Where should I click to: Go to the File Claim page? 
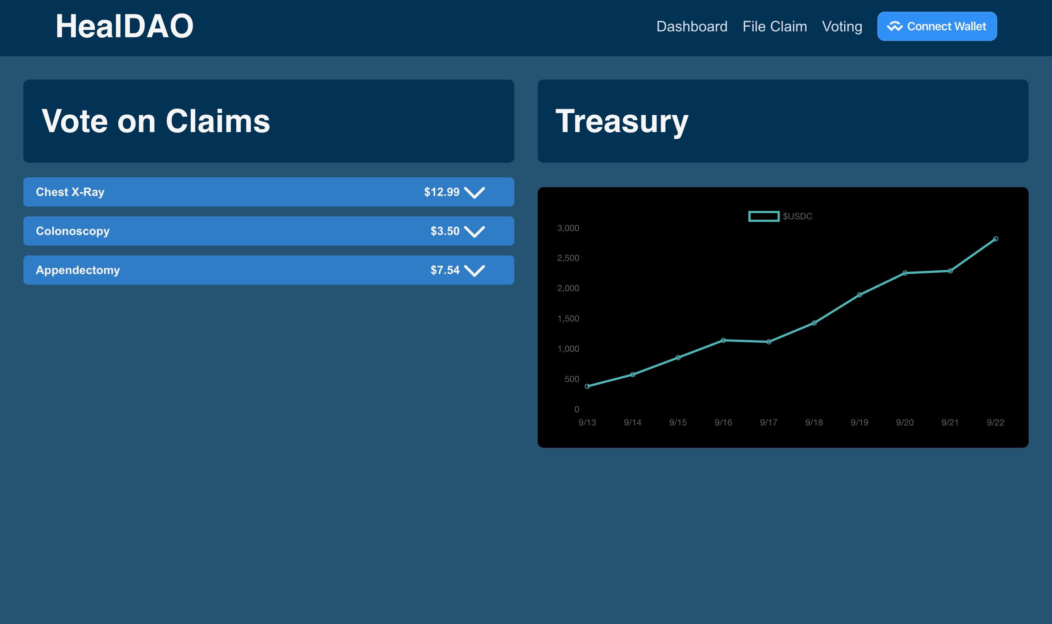(x=775, y=27)
